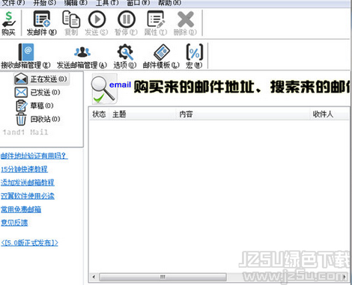Open link 邮件地址验证有用吗?
The width and height of the screenshot is (352, 285).
coord(34,156)
